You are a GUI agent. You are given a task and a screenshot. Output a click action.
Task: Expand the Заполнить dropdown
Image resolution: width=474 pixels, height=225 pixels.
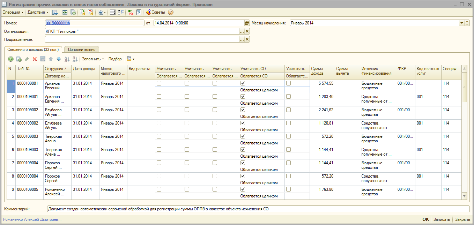tap(93, 59)
